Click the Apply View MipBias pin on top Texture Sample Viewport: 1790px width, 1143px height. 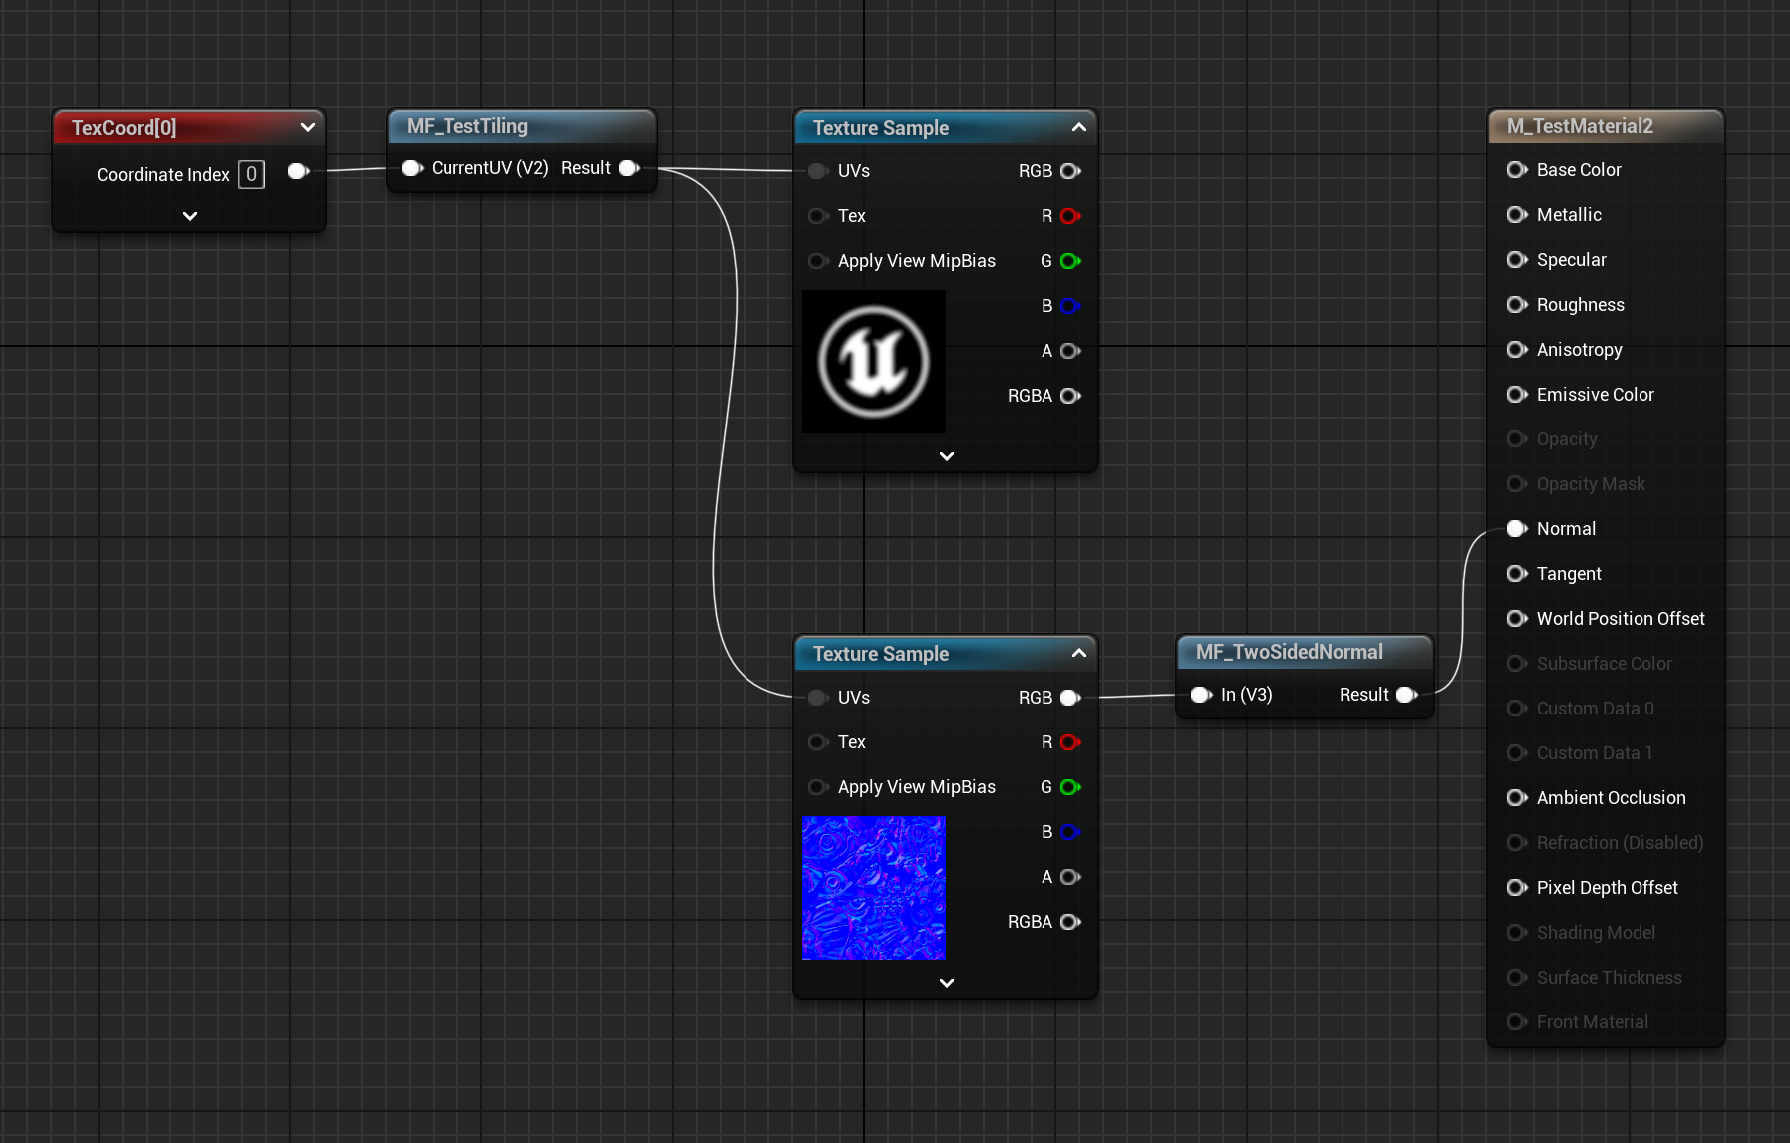[818, 261]
